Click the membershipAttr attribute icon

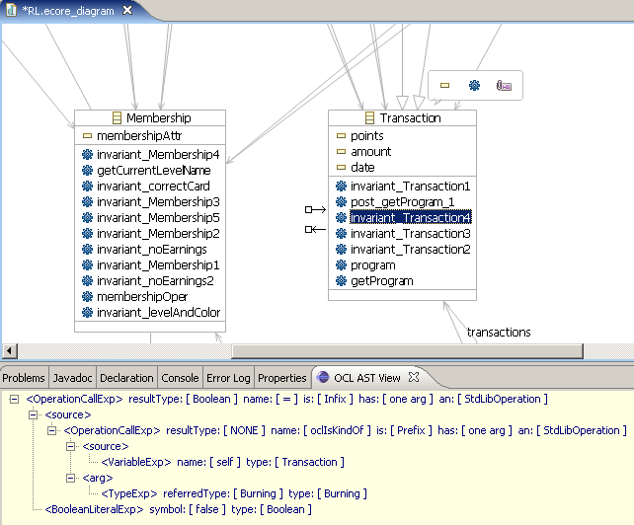(87, 136)
